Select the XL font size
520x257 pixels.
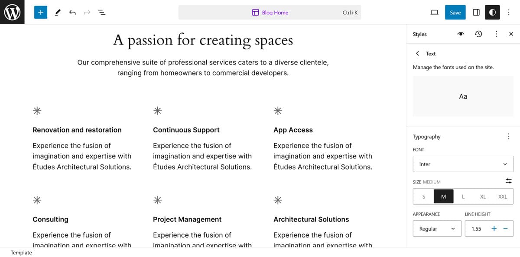[483, 196]
